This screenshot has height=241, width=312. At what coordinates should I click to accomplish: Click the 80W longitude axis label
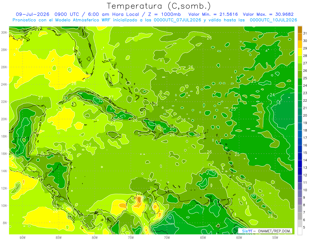pos(95,237)
